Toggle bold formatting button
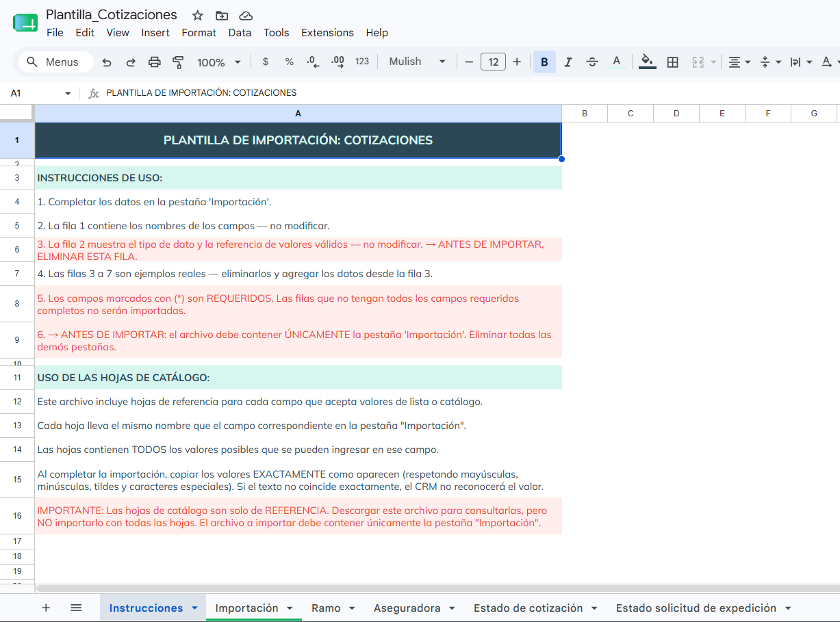 click(x=544, y=62)
